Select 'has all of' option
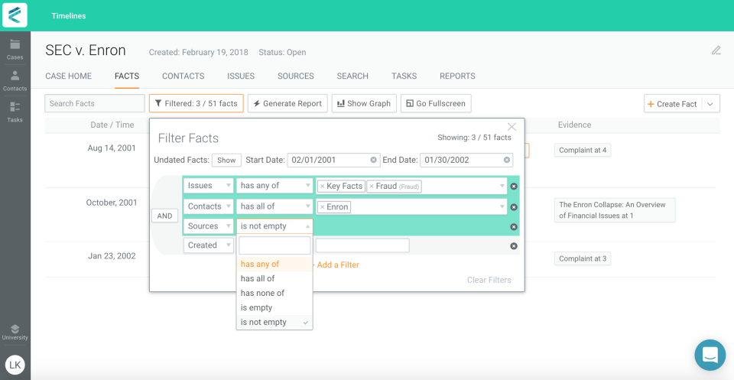 [274, 278]
